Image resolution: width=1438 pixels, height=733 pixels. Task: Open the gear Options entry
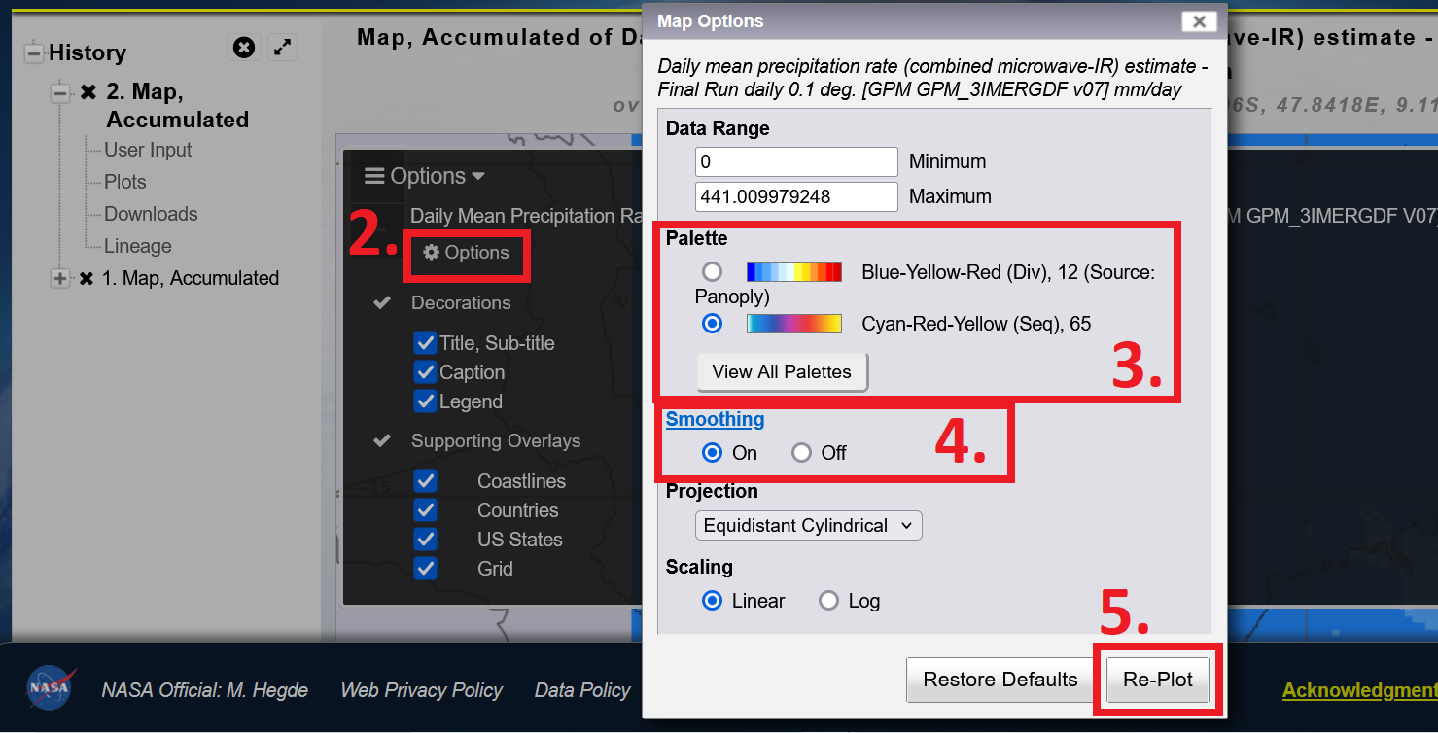[466, 253]
